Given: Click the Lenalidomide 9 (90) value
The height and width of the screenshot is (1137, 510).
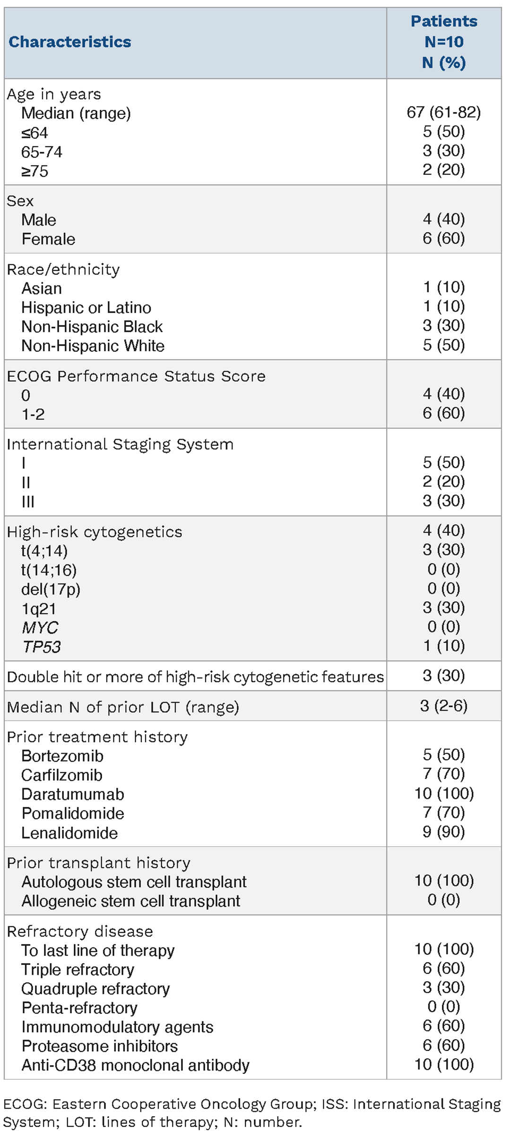Looking at the screenshot, I should 443,832.
